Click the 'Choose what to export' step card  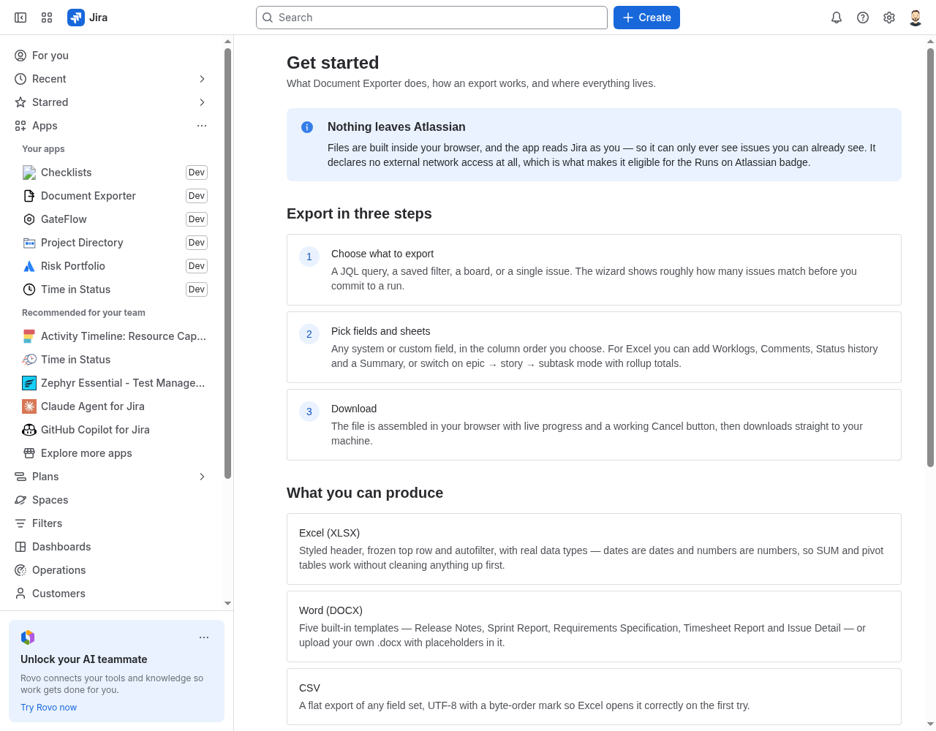[x=594, y=270]
